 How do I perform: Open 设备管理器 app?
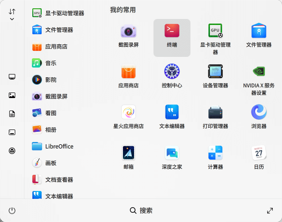tap(215, 76)
